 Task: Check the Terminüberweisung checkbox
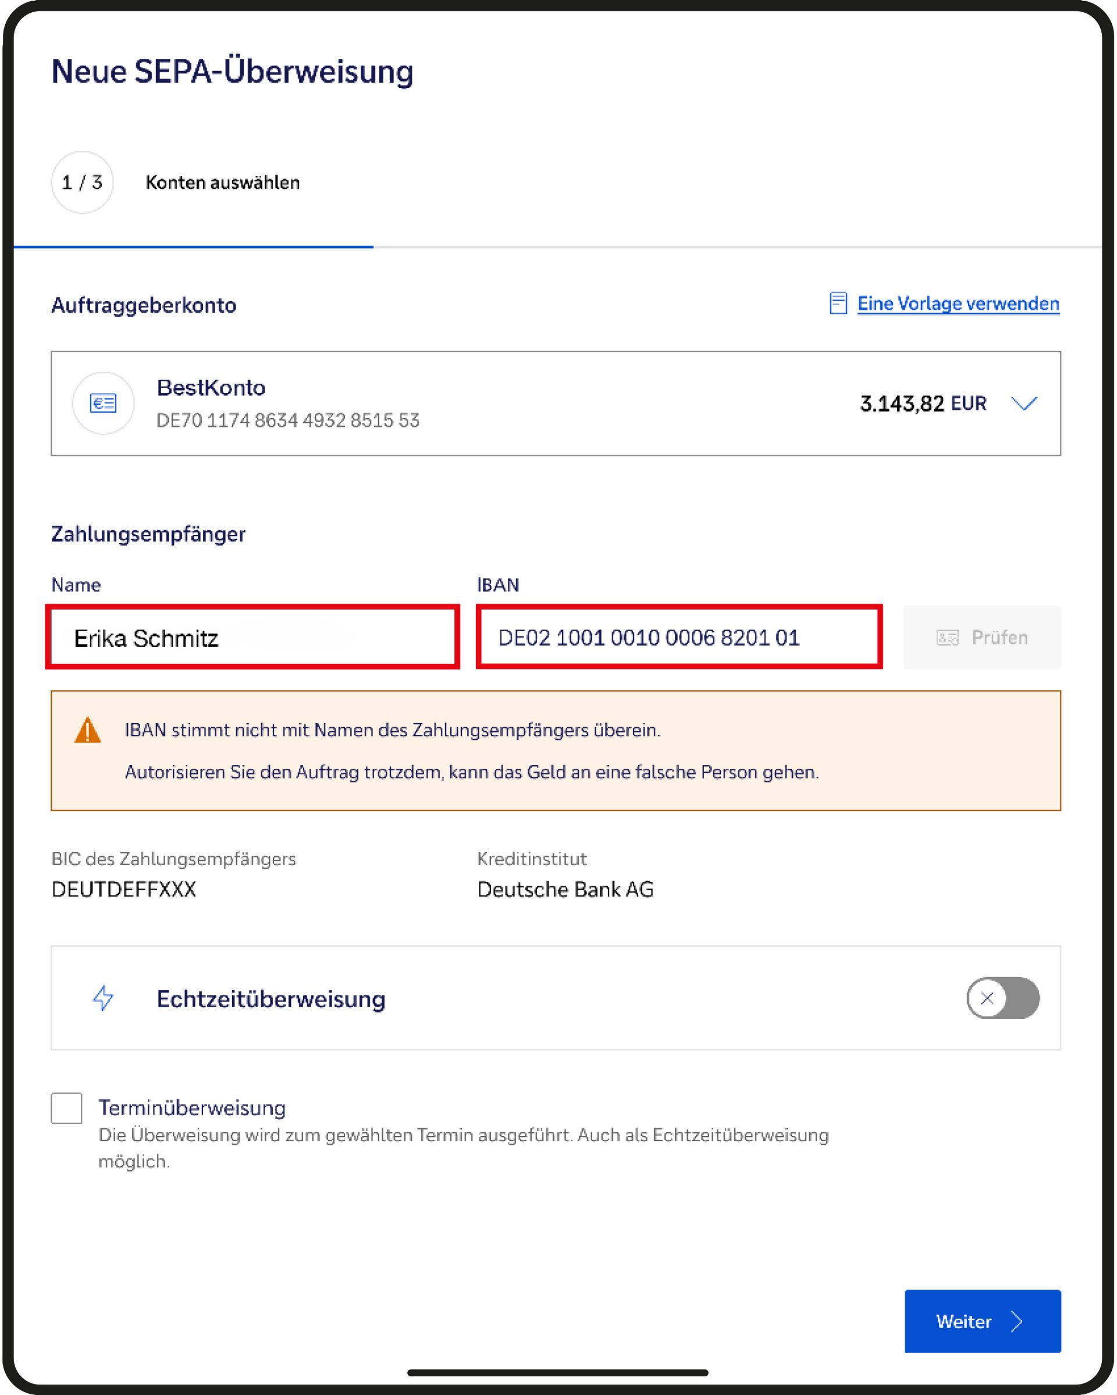coord(66,1109)
